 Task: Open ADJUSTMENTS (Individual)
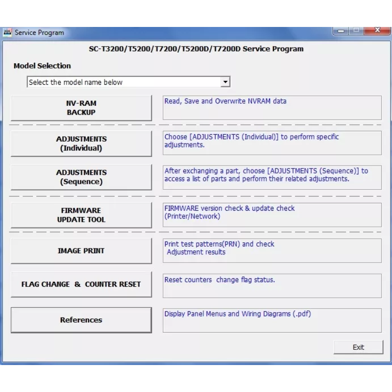pos(81,144)
